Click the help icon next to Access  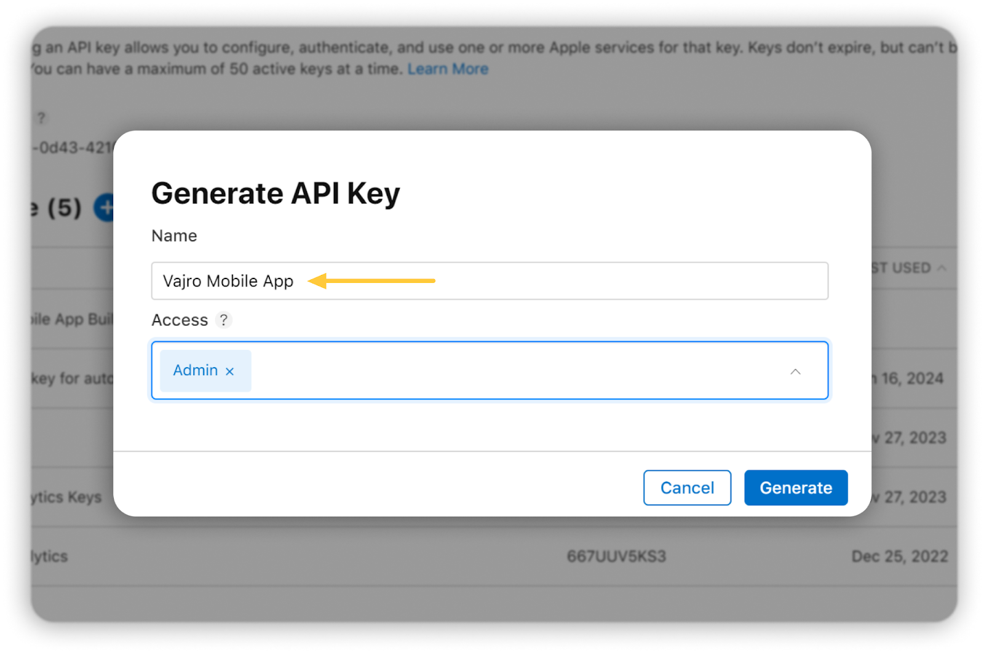(224, 320)
